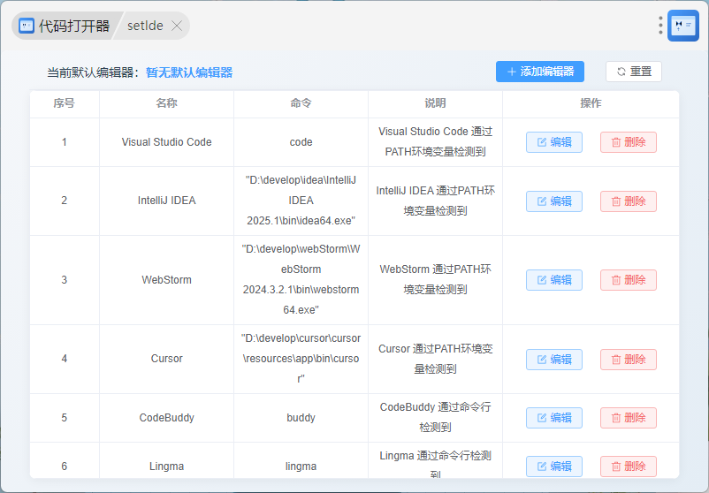Open the three-dot options menu

click(x=660, y=26)
